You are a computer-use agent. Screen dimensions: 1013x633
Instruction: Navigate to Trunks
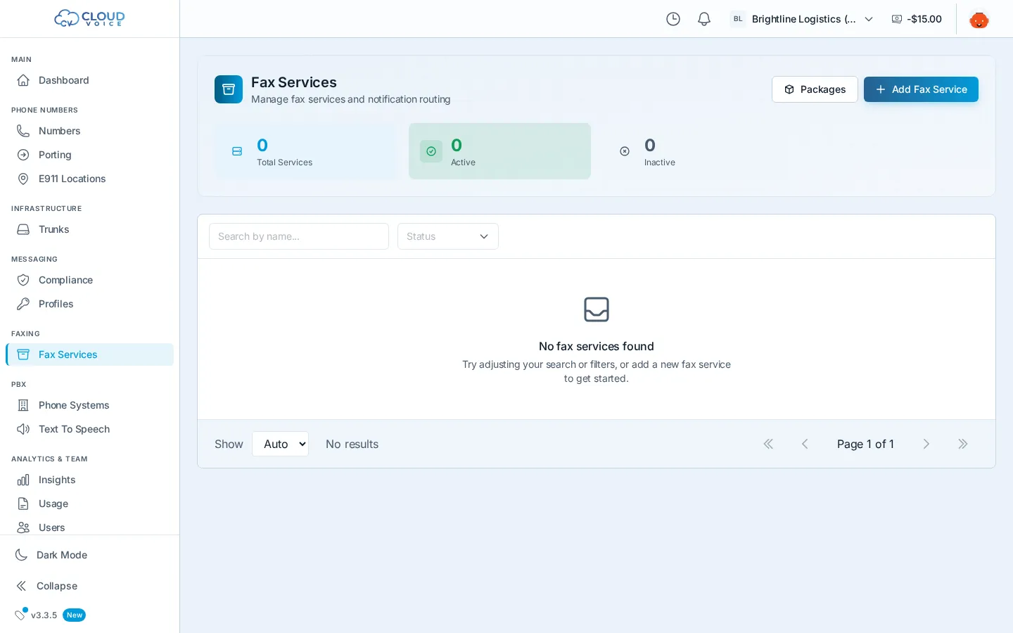(89, 229)
